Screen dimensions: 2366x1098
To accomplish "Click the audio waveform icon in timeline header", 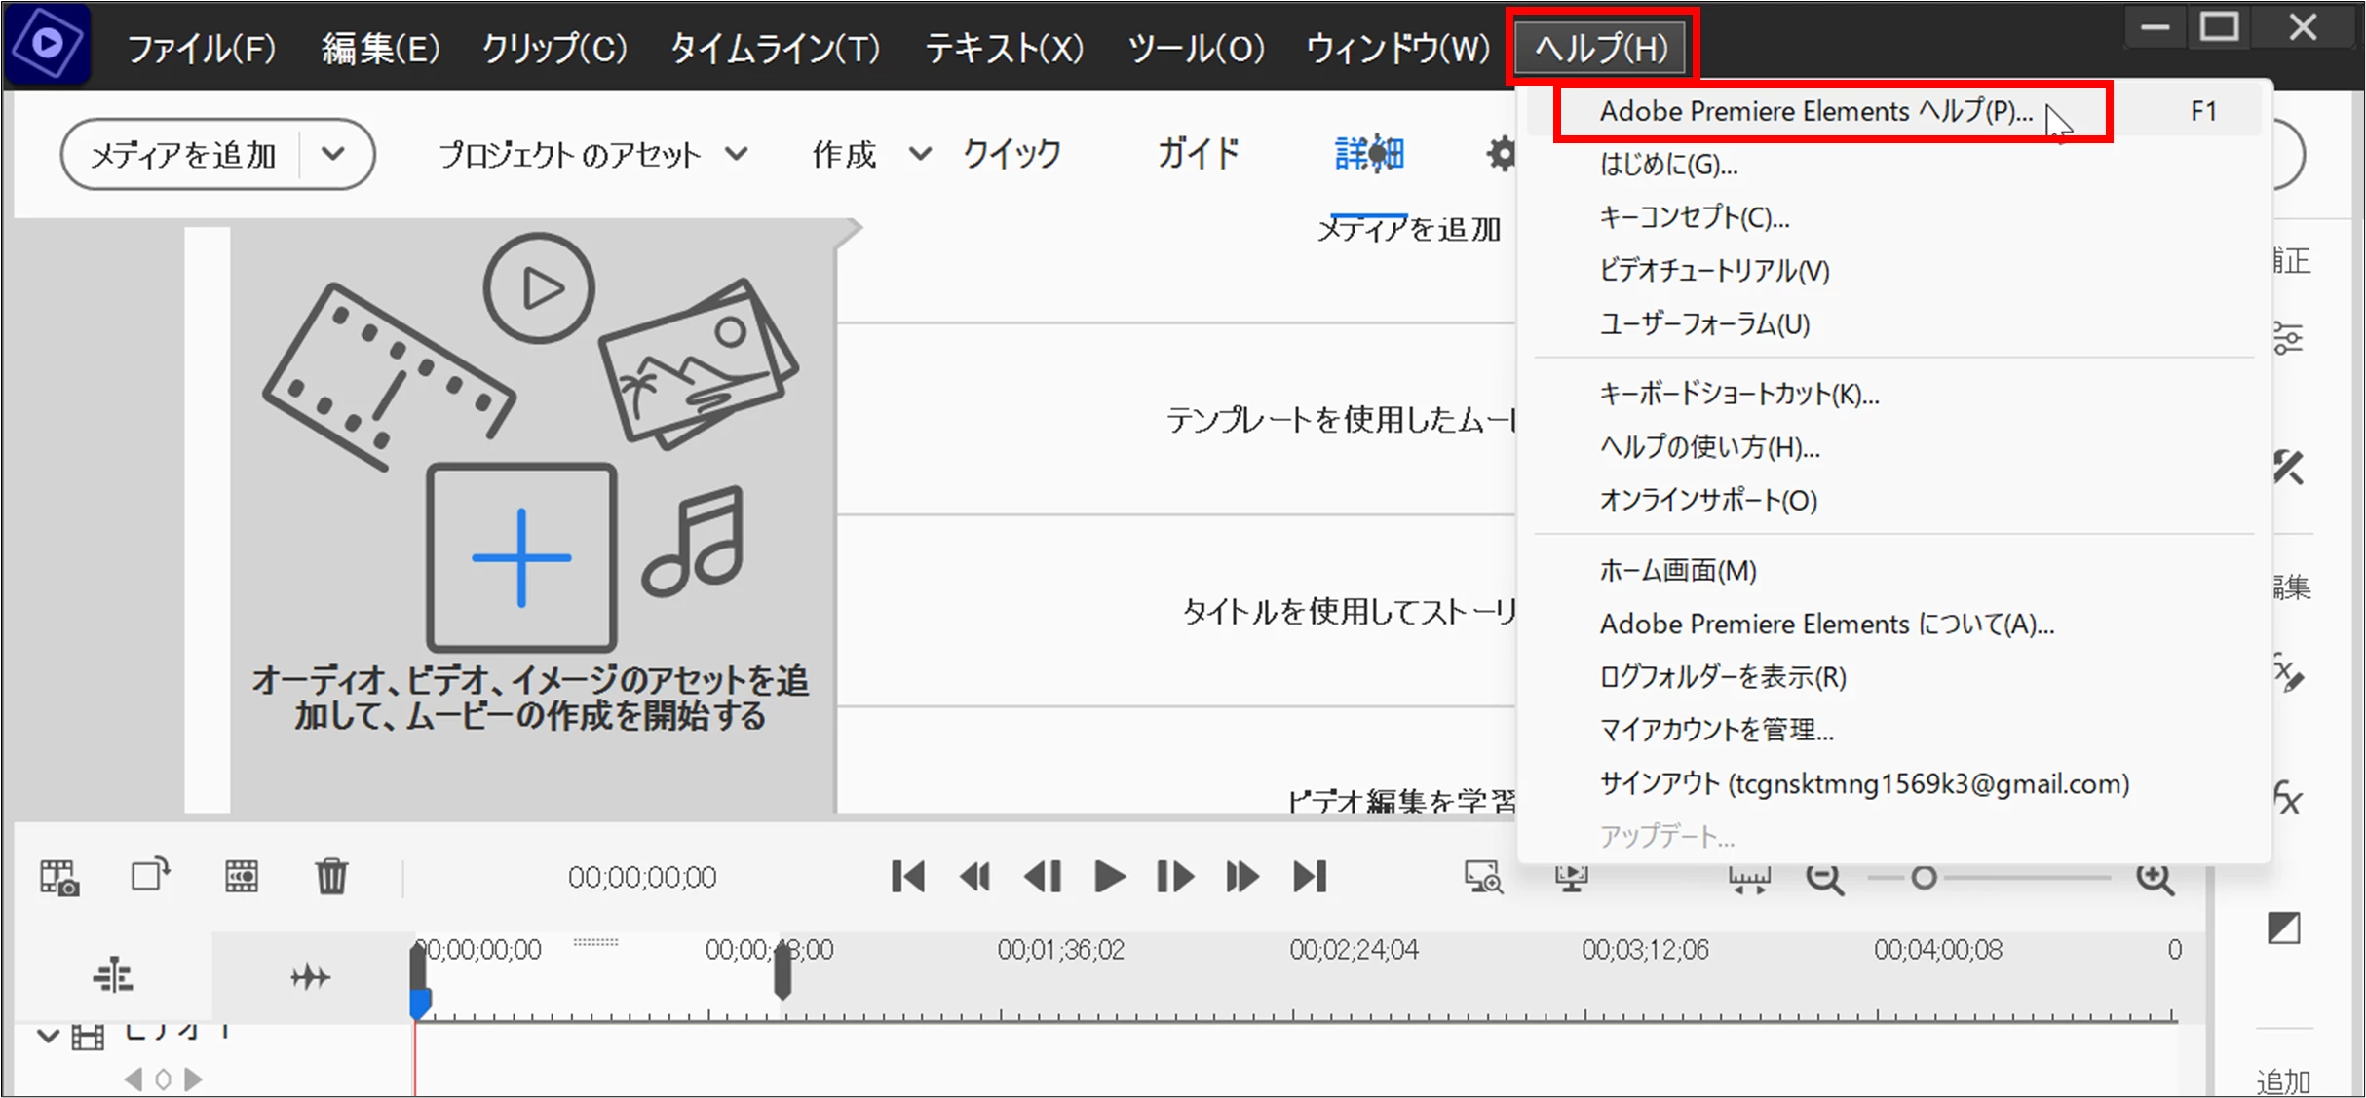I will coord(310,976).
